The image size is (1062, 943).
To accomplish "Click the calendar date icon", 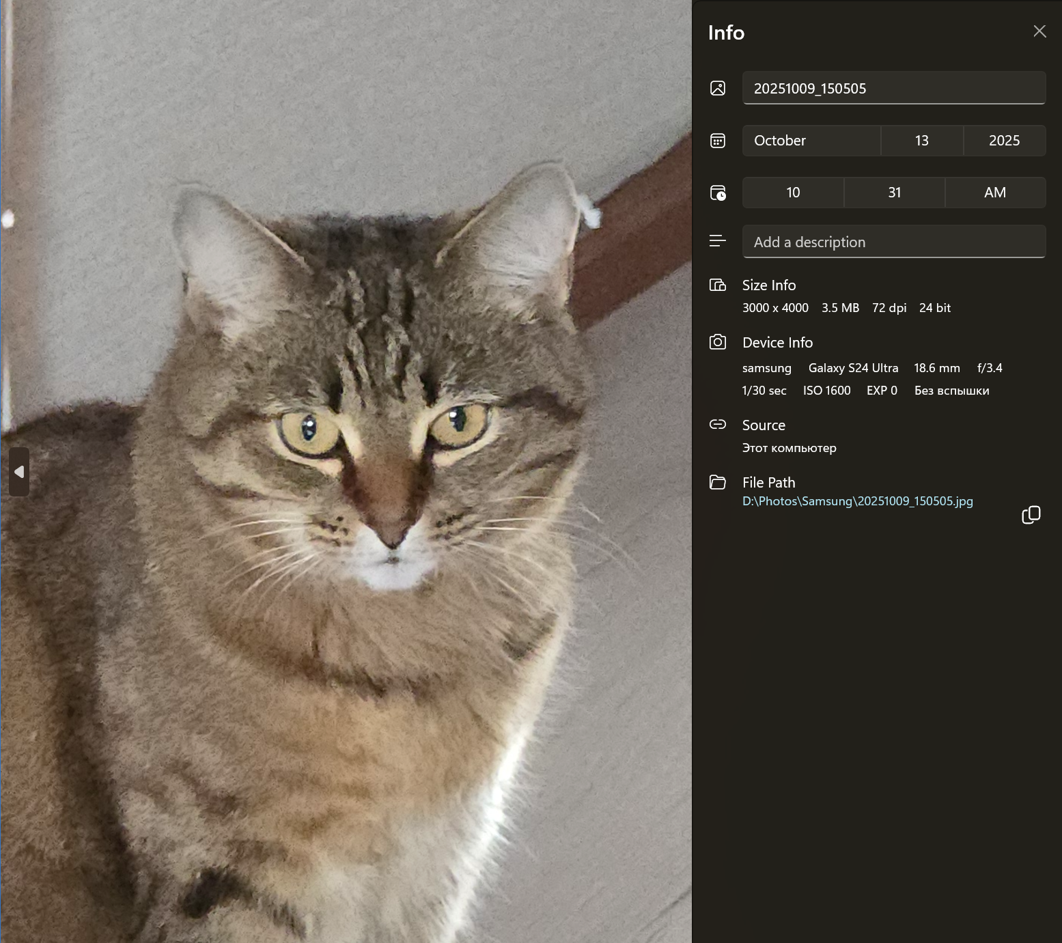I will 717,141.
